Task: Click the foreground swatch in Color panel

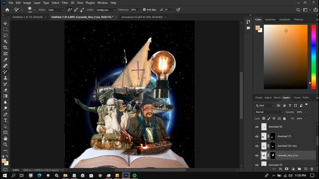Action: point(258,28)
